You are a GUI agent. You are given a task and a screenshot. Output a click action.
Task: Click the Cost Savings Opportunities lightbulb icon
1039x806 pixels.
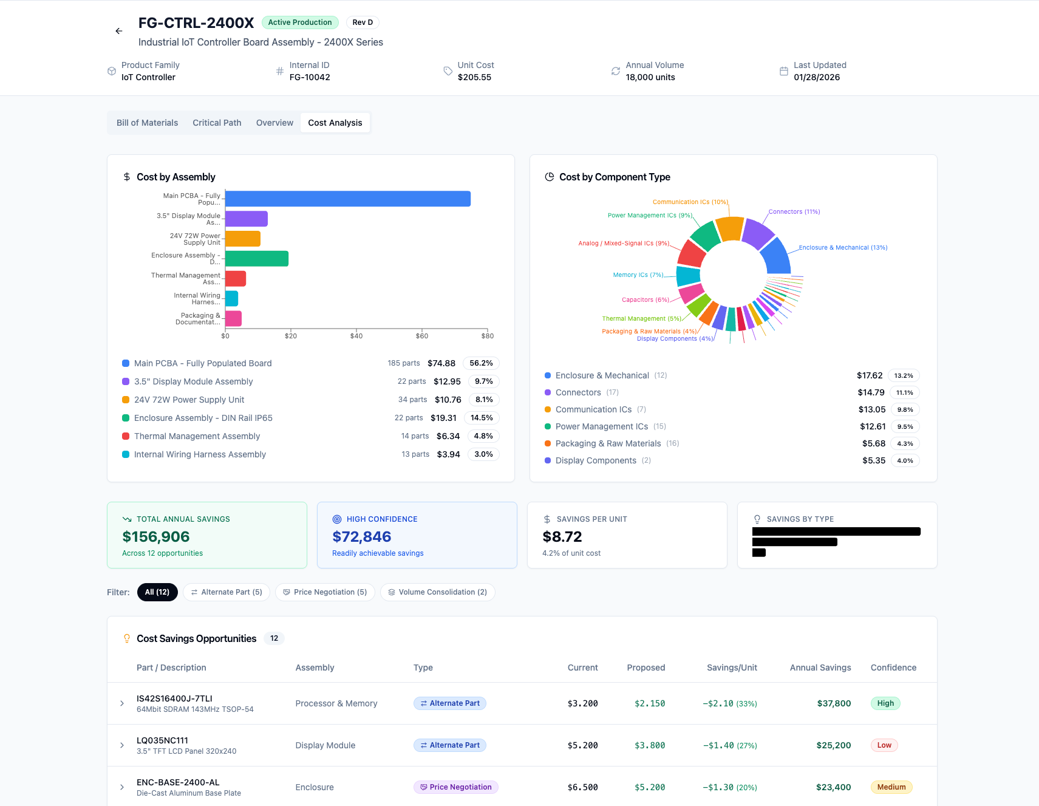click(x=127, y=638)
